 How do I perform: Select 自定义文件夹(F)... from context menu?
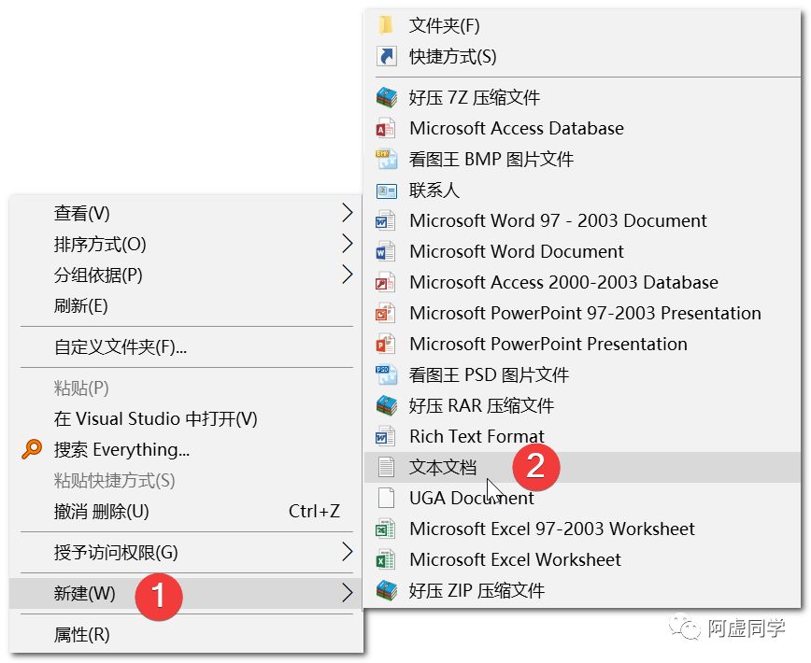pos(186,346)
